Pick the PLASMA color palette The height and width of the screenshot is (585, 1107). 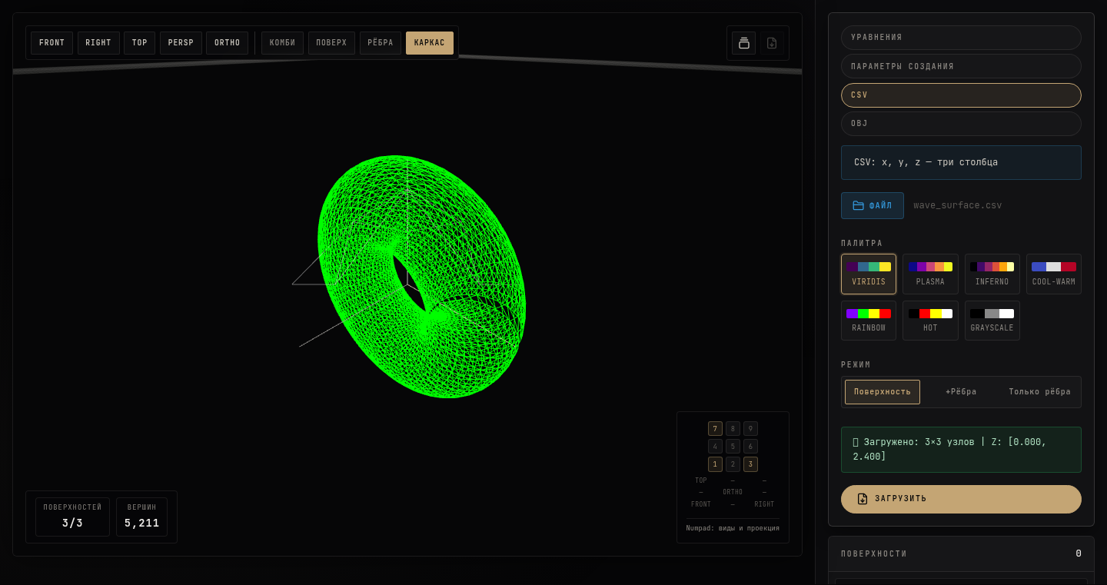click(x=930, y=274)
